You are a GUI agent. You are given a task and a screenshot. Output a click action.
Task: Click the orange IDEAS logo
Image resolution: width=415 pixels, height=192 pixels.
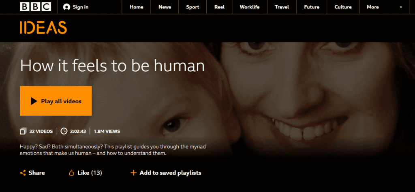[x=43, y=28]
